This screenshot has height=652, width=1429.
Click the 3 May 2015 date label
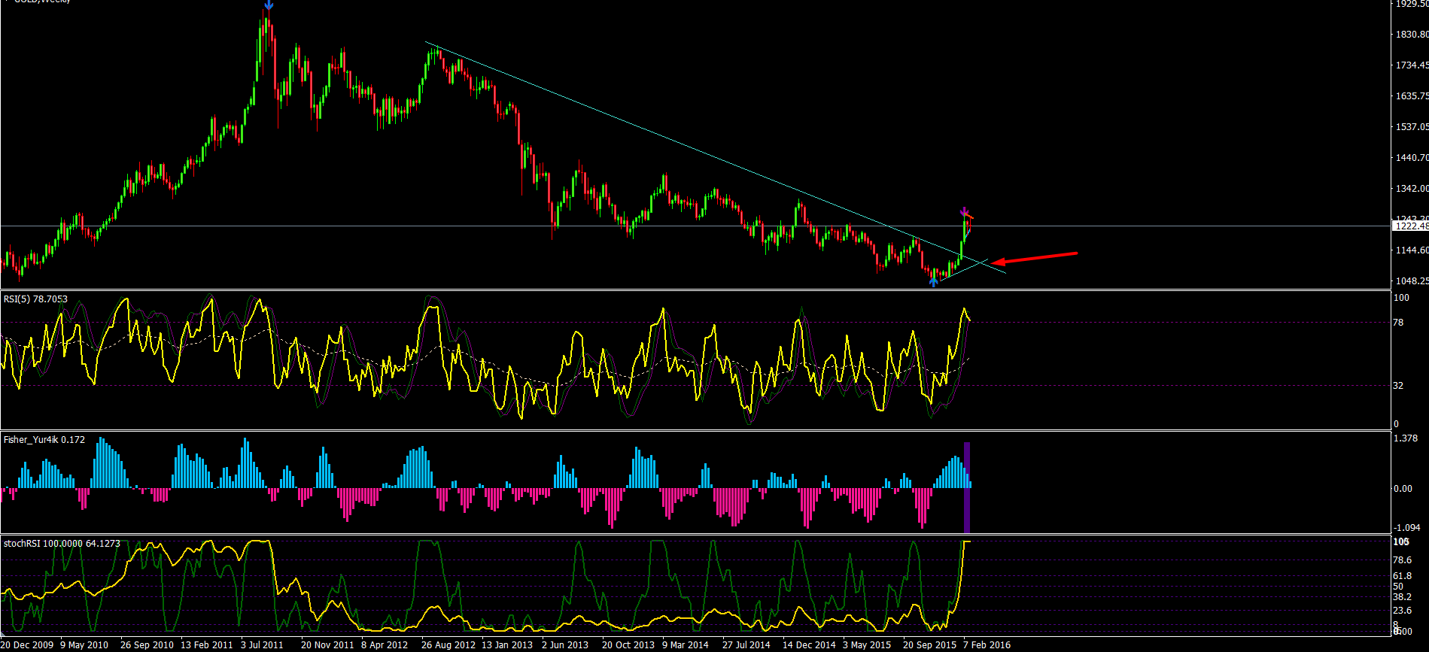[867, 645]
